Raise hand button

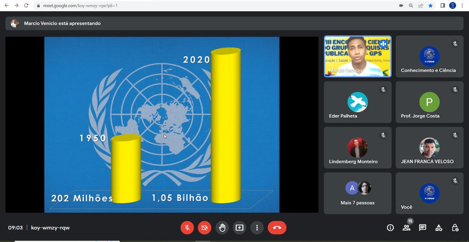coord(222,228)
